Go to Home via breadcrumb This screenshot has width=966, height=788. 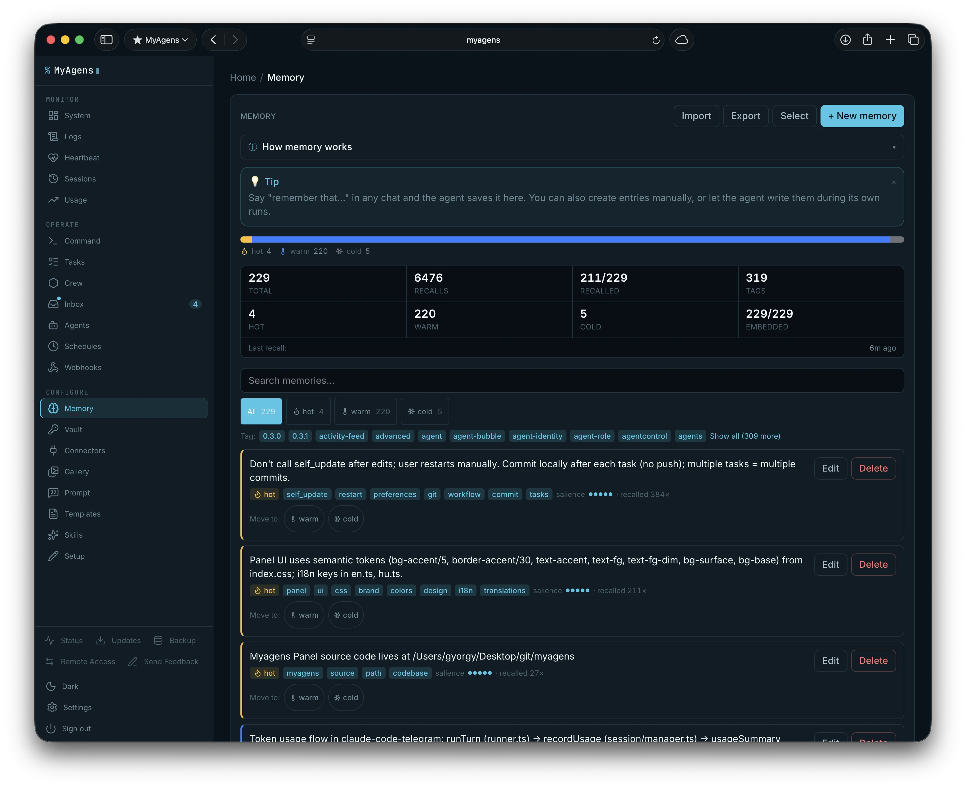click(243, 78)
